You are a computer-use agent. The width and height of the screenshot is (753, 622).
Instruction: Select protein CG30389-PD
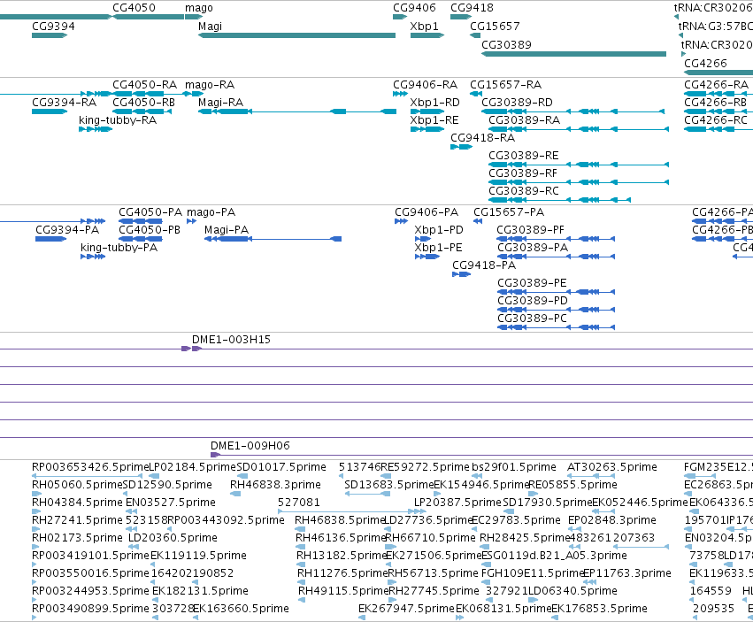[x=556, y=310]
